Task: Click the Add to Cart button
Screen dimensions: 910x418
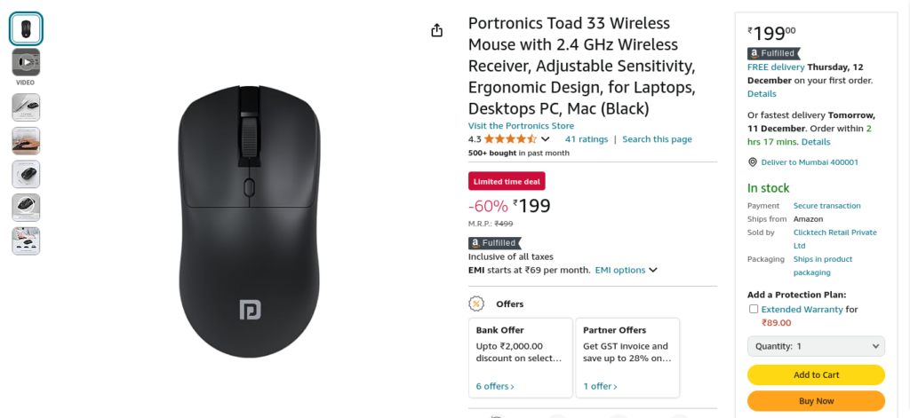Action: tap(816, 375)
